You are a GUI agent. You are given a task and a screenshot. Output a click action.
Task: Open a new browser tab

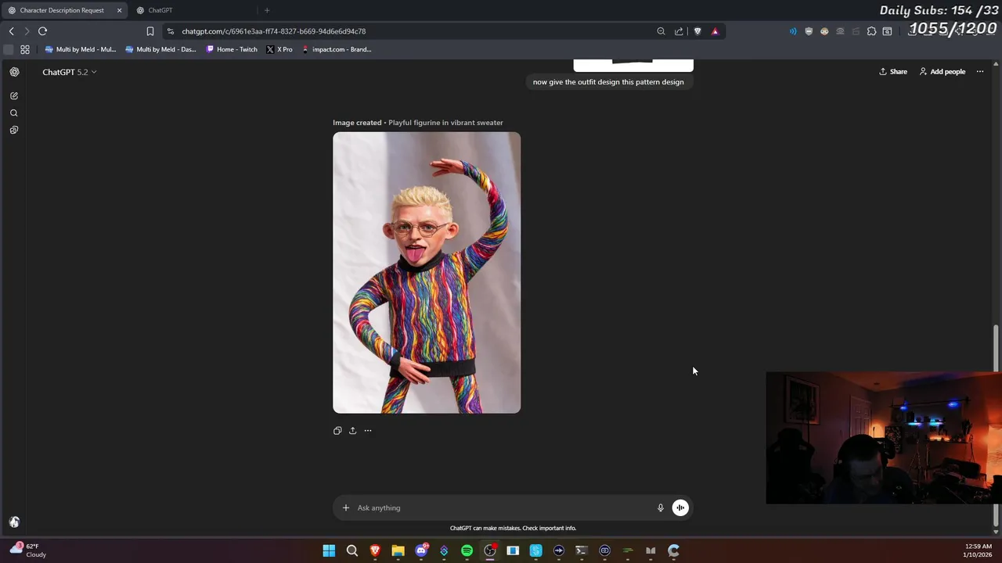tap(267, 10)
